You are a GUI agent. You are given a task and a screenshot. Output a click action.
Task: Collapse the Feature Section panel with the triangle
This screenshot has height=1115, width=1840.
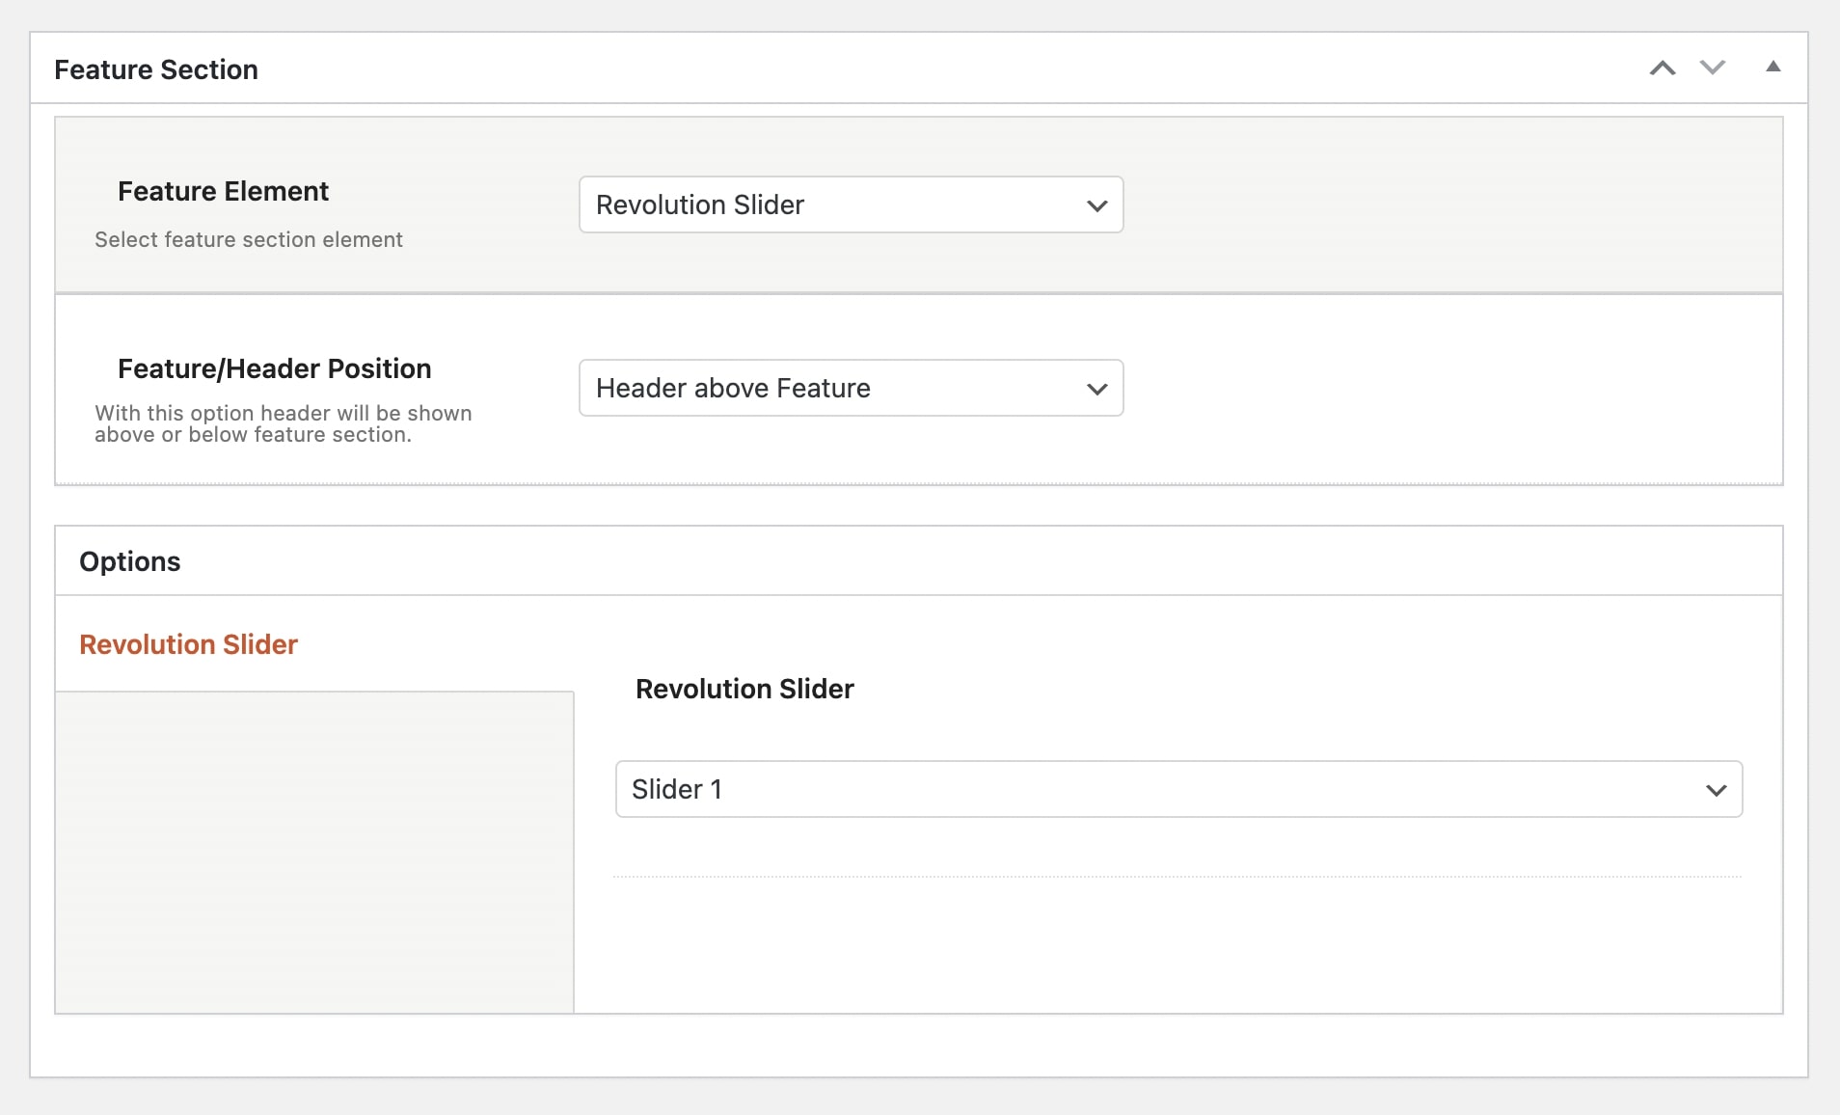(x=1772, y=67)
